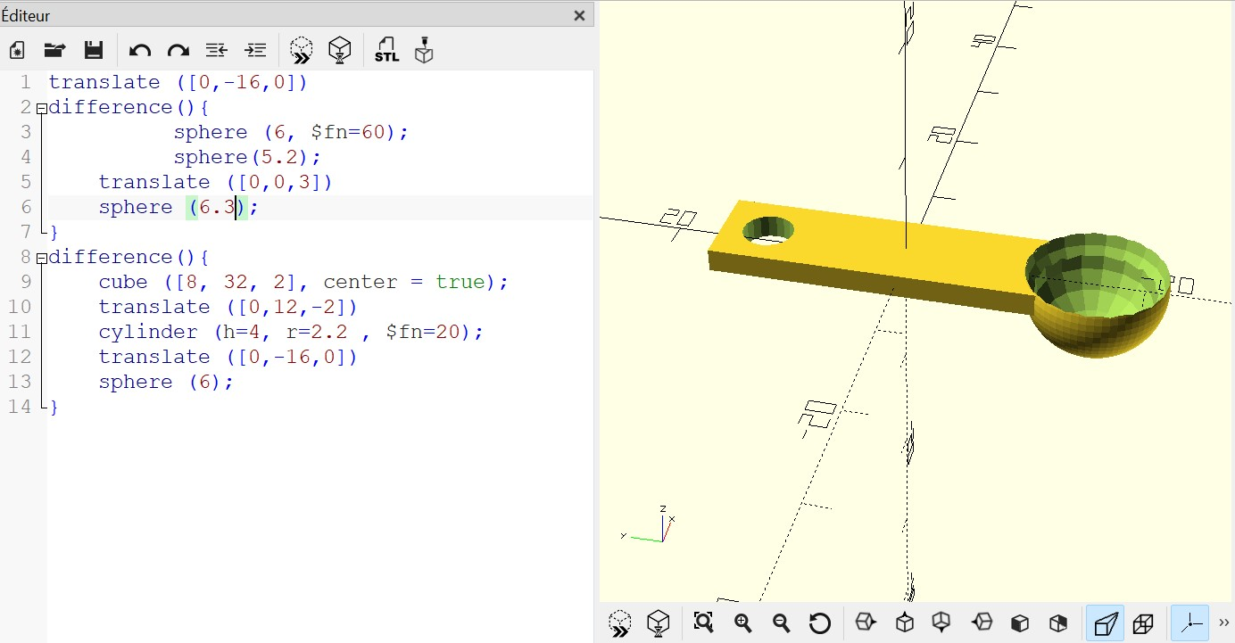Viewport: 1235px width, 643px height.
Task: Toggle Perspective projection
Action: pos(1105,622)
